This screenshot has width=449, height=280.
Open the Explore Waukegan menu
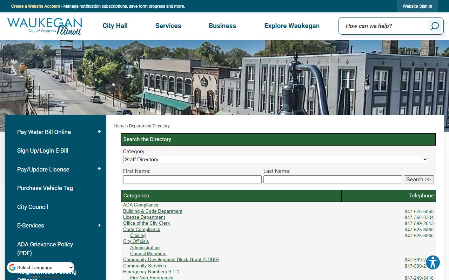point(292,26)
